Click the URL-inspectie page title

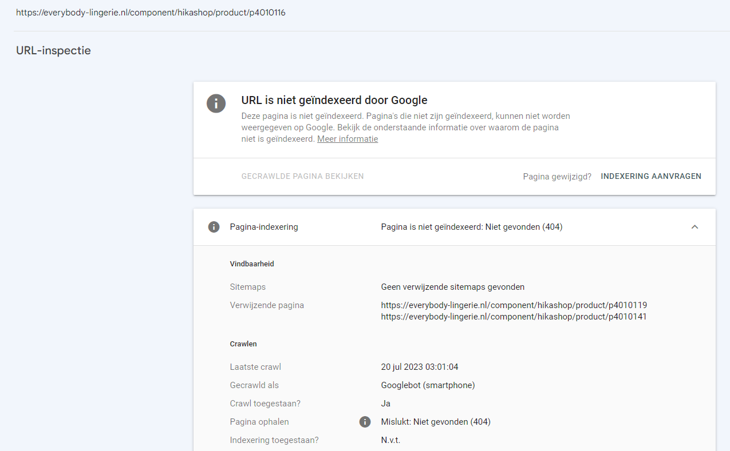[x=53, y=50]
